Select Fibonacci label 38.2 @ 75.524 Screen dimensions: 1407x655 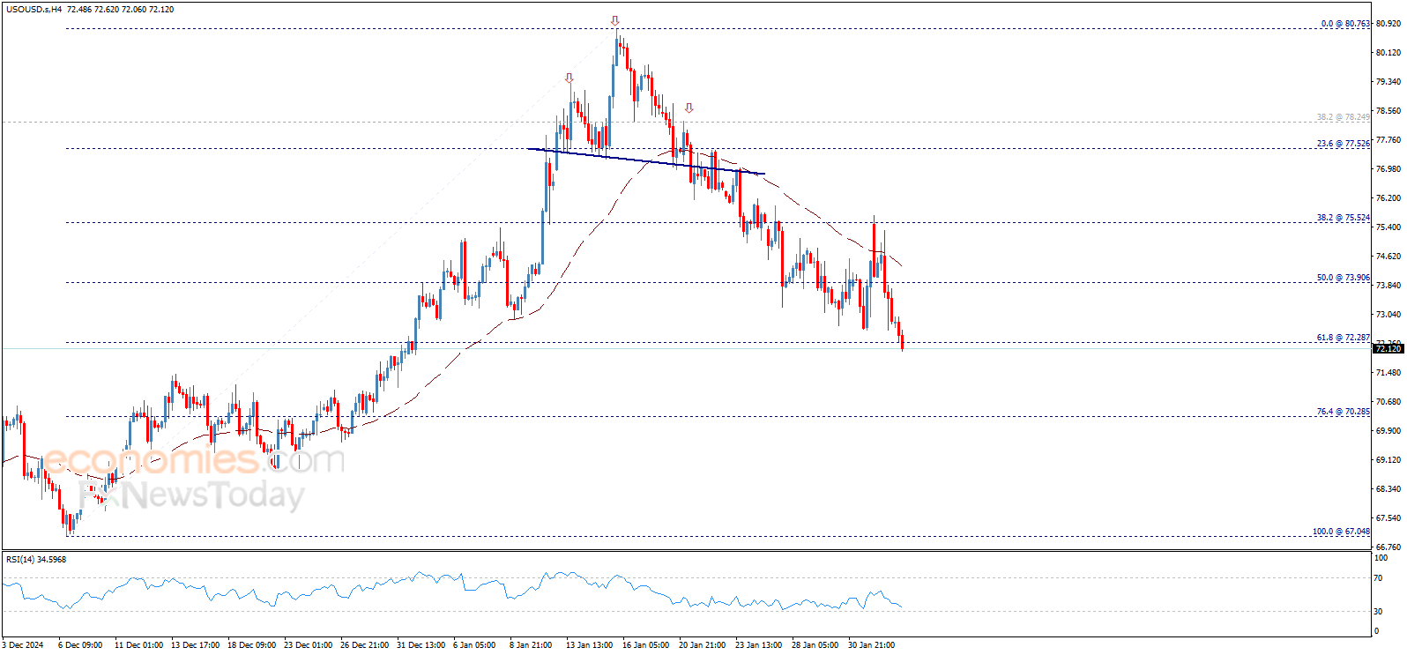click(1344, 218)
